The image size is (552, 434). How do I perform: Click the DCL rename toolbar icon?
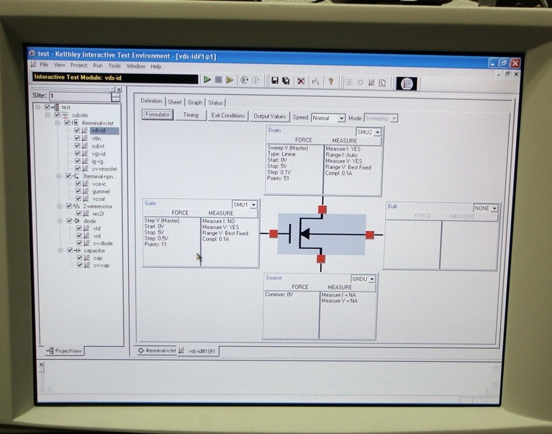(x=315, y=81)
